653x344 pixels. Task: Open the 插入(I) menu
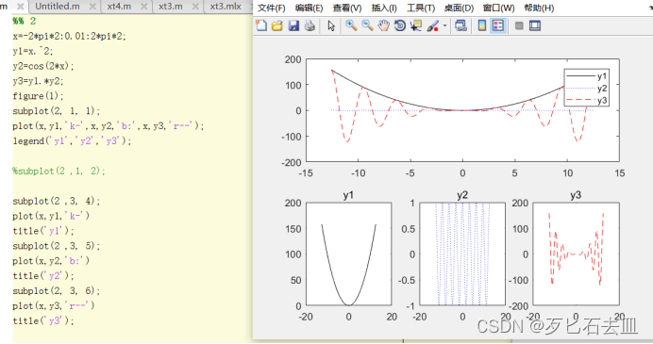[x=384, y=8]
